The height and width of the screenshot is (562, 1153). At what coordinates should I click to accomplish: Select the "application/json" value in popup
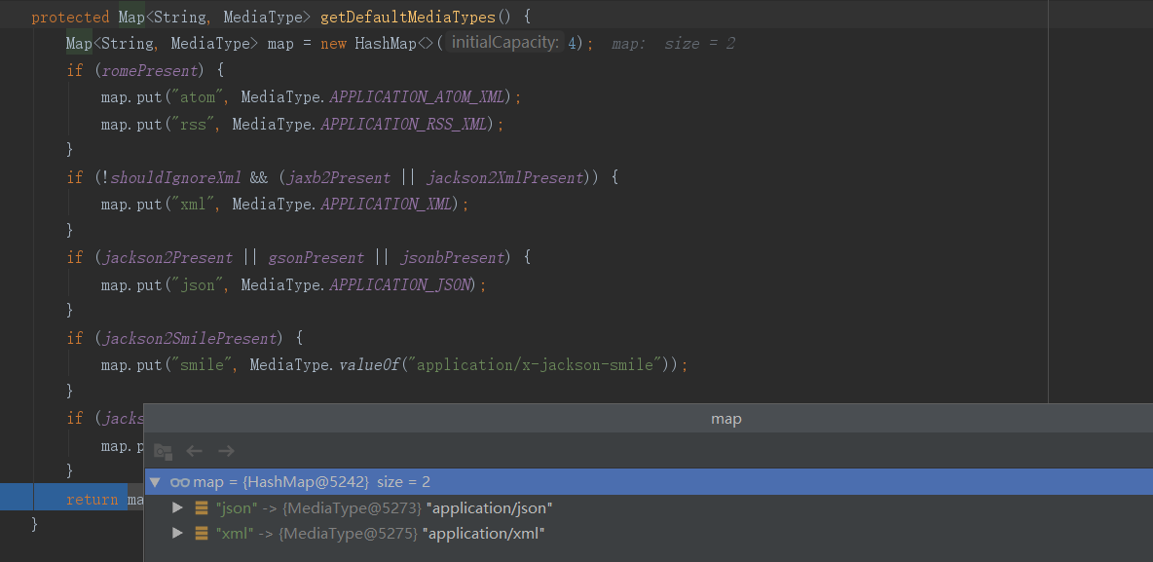(489, 508)
